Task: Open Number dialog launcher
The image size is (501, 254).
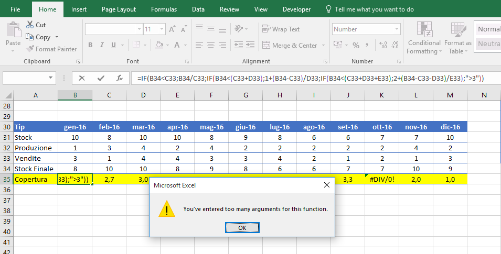Action: click(399, 61)
